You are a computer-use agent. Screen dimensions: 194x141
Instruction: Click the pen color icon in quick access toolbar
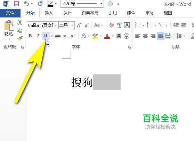point(50,4)
